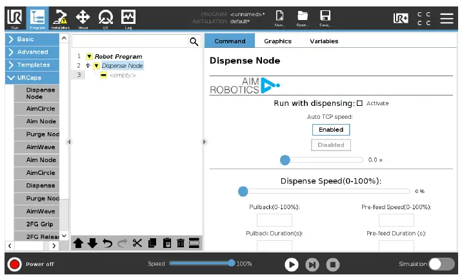Screen dimensions: 462x277
Task: Create a new program file
Action: point(279,19)
